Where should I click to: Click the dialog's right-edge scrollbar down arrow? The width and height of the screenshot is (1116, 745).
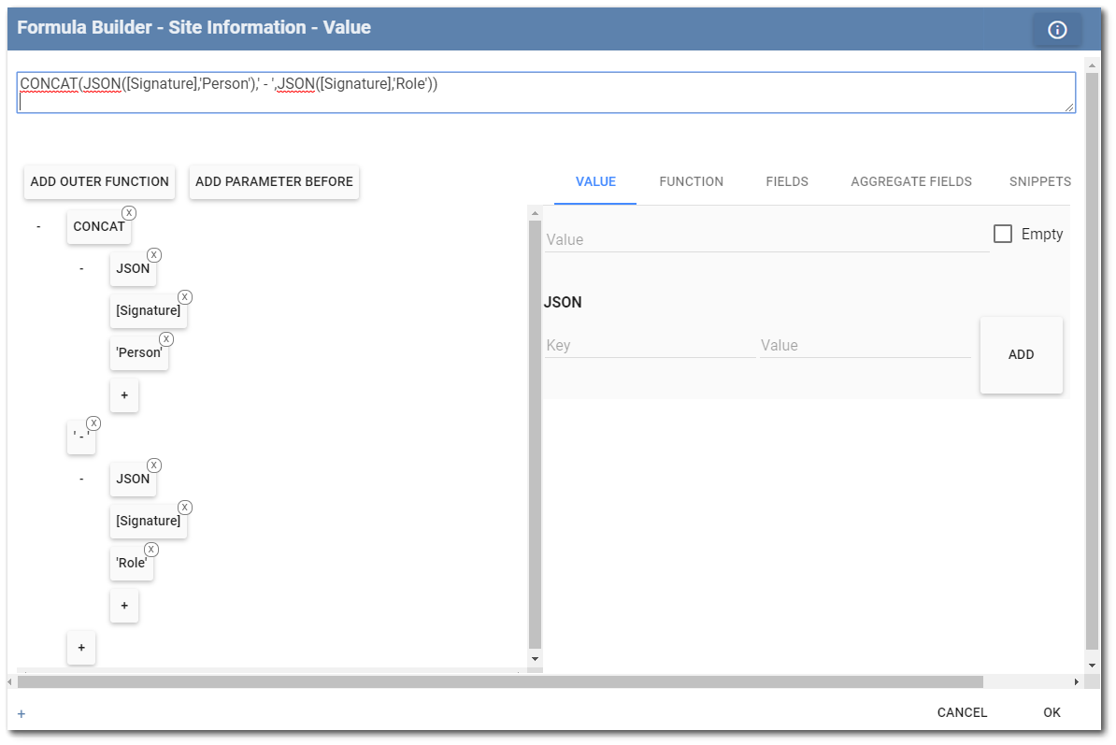pyautogui.click(x=1093, y=666)
